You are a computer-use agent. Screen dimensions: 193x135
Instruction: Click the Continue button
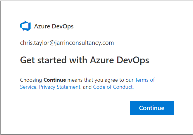(x=151, y=108)
